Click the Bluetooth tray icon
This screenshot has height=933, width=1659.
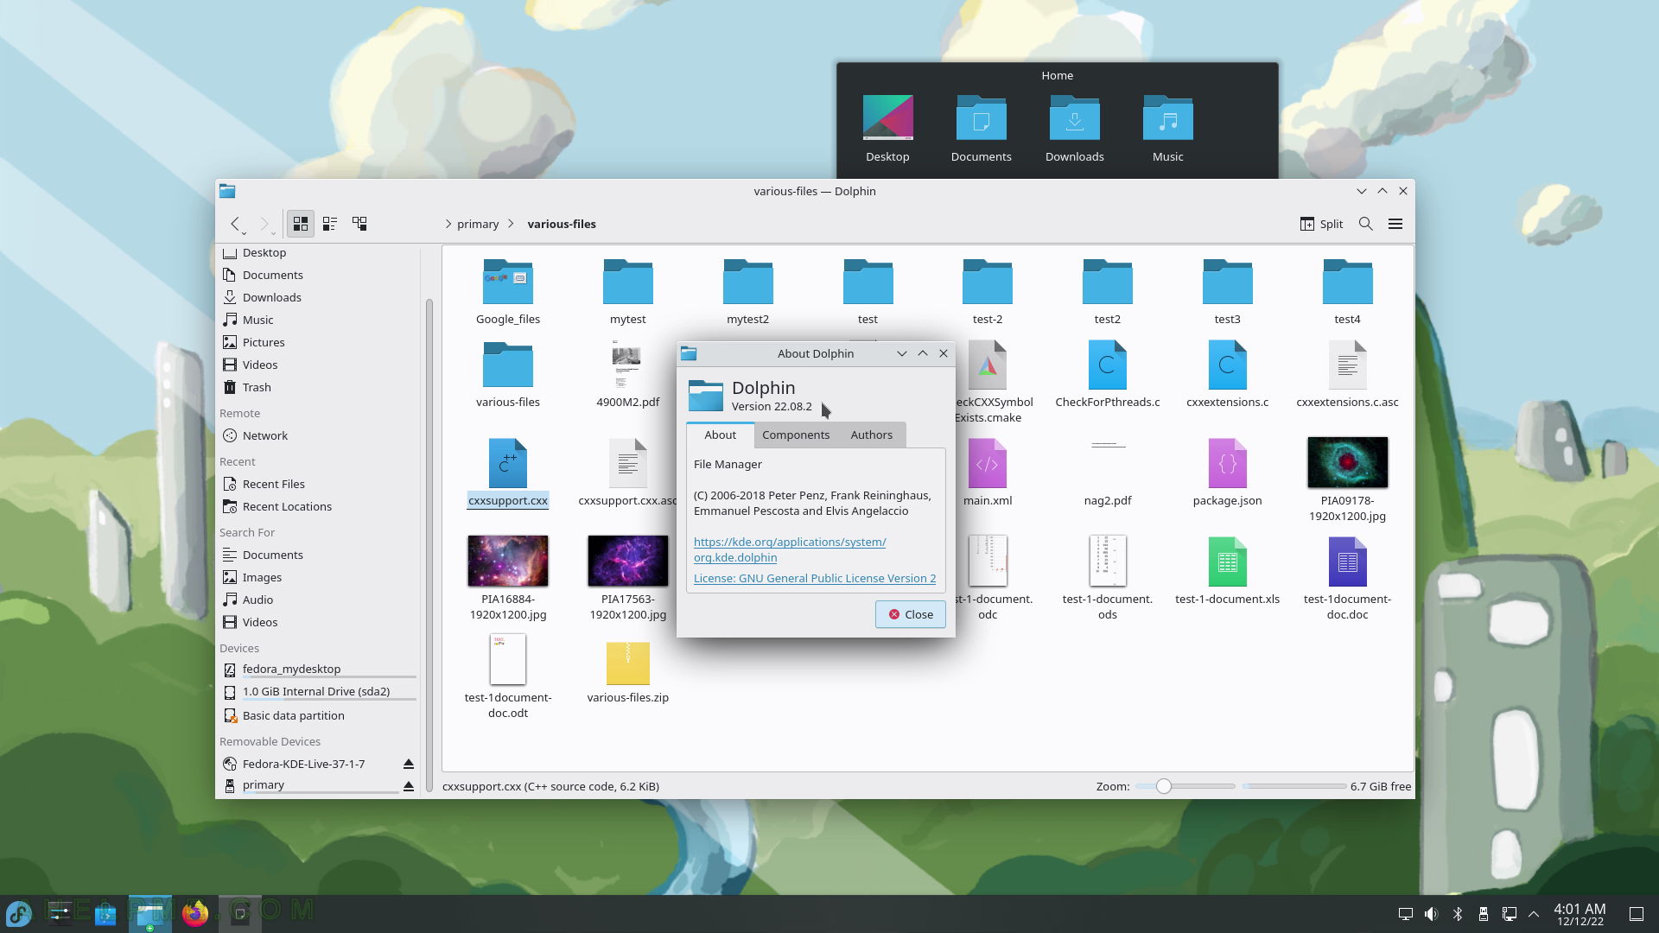1458,914
